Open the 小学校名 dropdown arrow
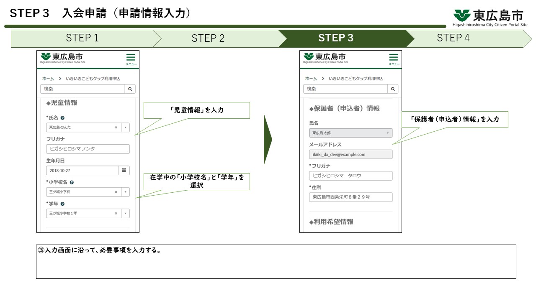The width and height of the screenshot is (536, 301). [126, 192]
